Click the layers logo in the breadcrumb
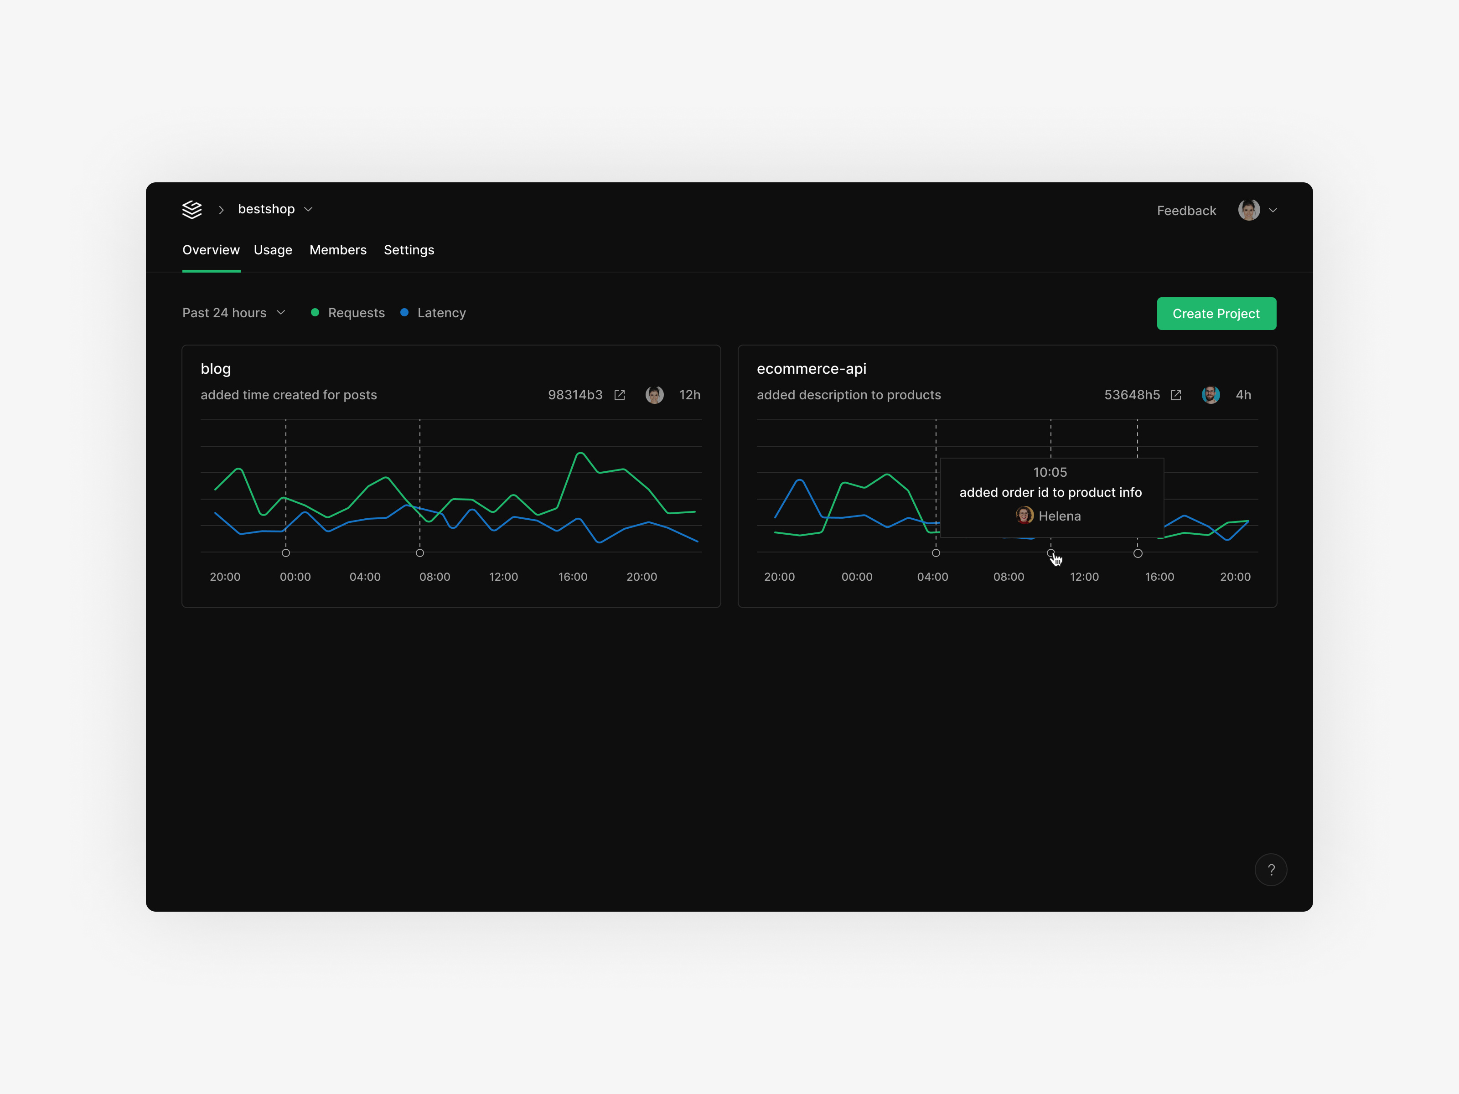Viewport: 1459px width, 1094px height. click(x=191, y=209)
